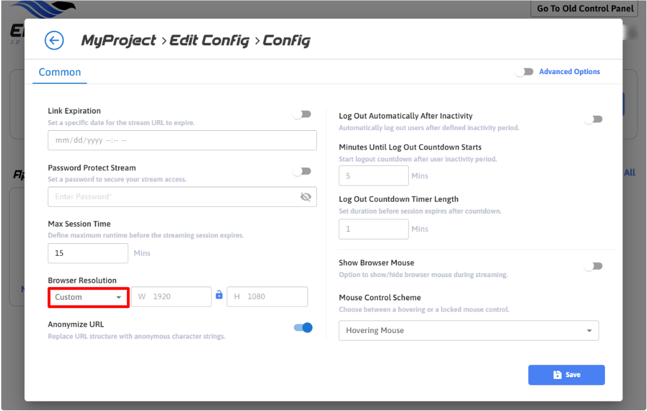Click the Log Out Countdown Timer Length field

coord(373,229)
